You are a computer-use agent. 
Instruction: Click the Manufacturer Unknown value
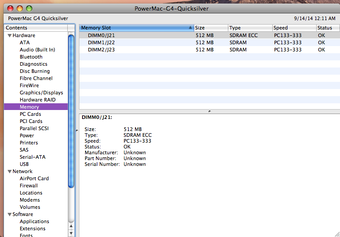click(135, 152)
